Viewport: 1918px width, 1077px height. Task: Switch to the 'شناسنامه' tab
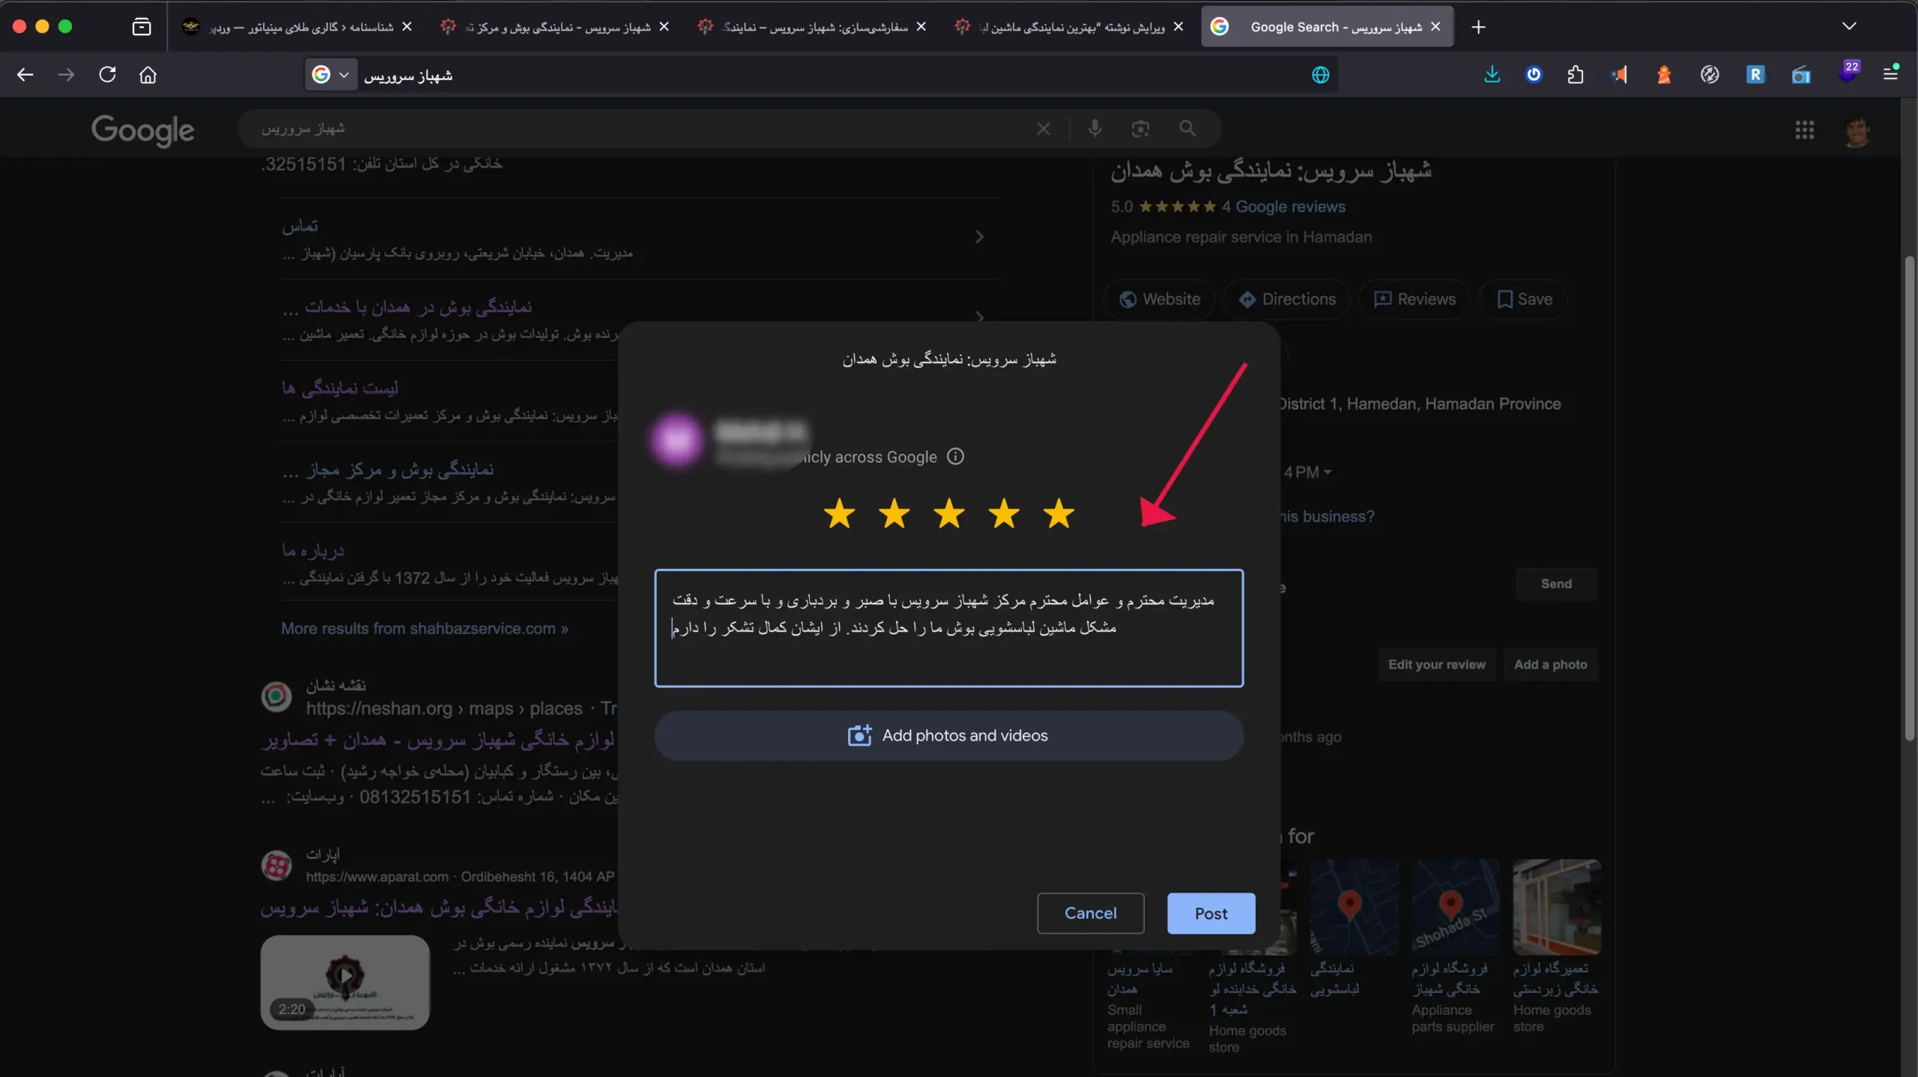(298, 27)
